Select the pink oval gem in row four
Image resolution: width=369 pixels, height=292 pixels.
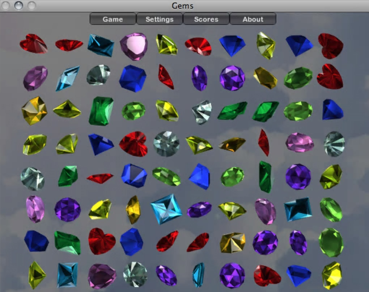(x=300, y=142)
